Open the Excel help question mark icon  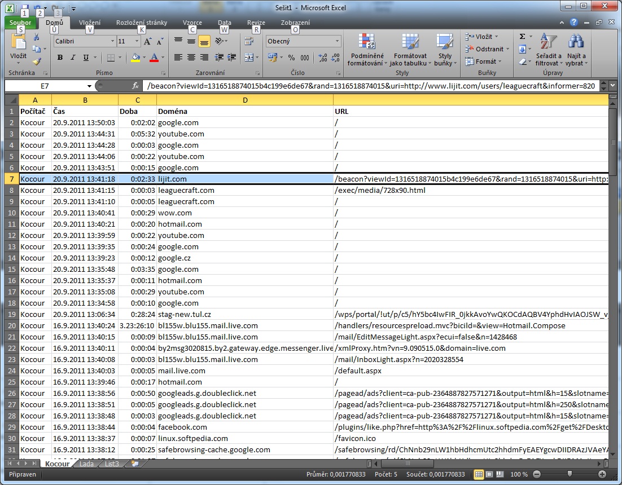coord(573,22)
